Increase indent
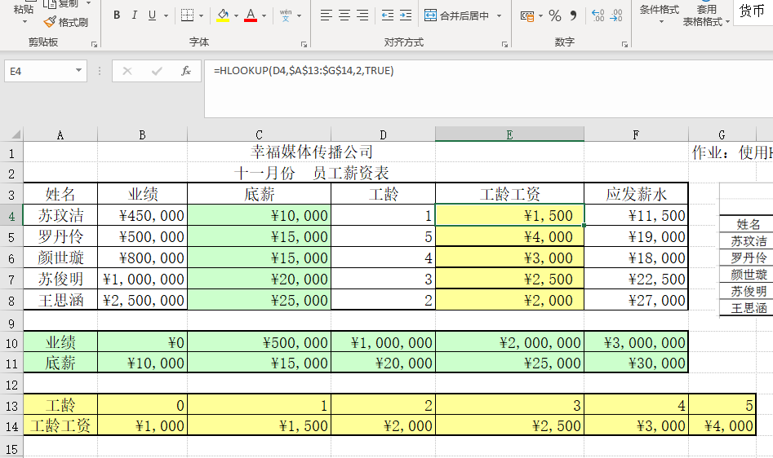This screenshot has height=458, width=773. click(x=406, y=15)
